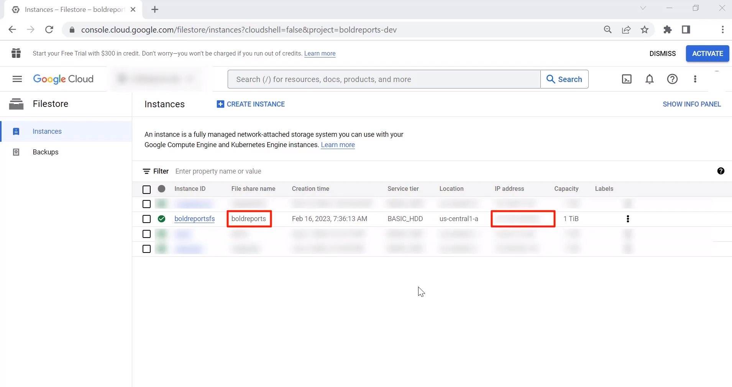Viewport: 732px width, 387px height.
Task: Open the row actions menu for boldreportsfs
Action: [628, 219]
